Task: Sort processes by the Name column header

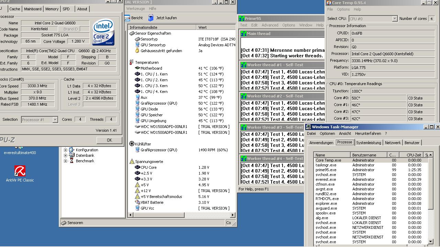Action: click(x=332, y=155)
